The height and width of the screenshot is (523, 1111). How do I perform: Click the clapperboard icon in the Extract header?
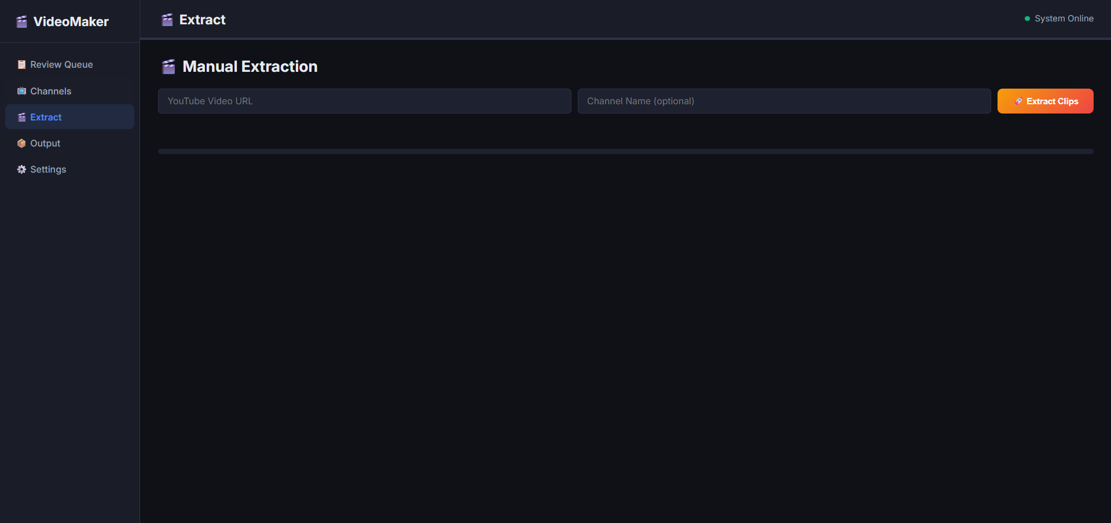click(x=167, y=19)
